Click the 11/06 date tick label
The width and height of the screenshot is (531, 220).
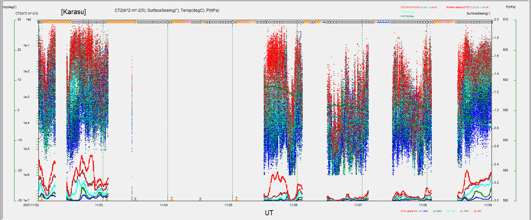[x=293, y=205]
